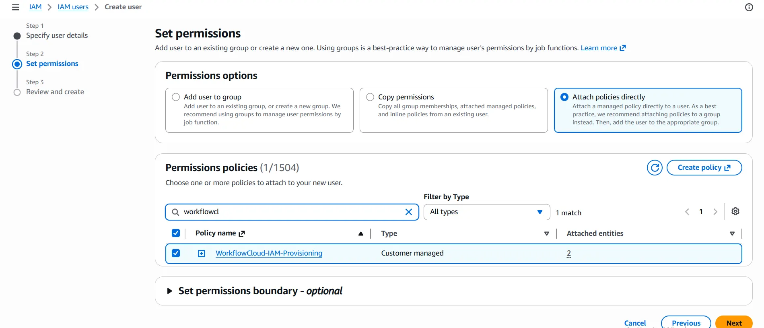Open policy table preferences gear
Viewport: 764px width, 328px height.
[x=735, y=212]
